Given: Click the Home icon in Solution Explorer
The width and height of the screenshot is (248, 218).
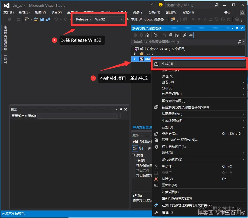Looking at the screenshot, I should pyautogui.click(x=147, y=35).
